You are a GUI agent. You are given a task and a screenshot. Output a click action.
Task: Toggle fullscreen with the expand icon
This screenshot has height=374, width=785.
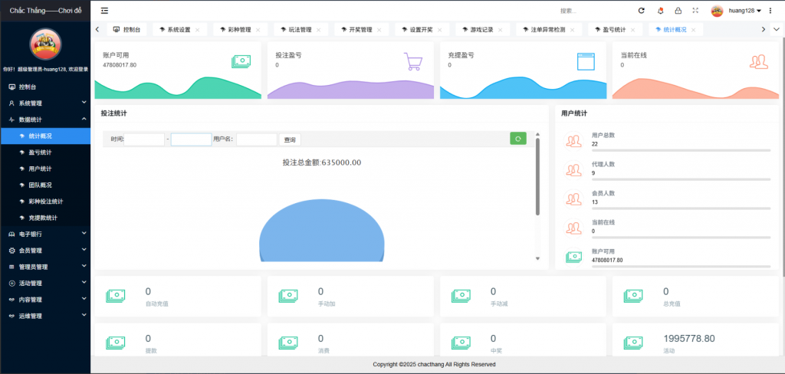click(x=695, y=11)
